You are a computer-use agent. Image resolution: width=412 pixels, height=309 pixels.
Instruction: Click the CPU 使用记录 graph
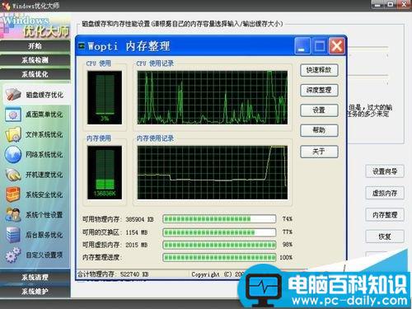[213, 97]
